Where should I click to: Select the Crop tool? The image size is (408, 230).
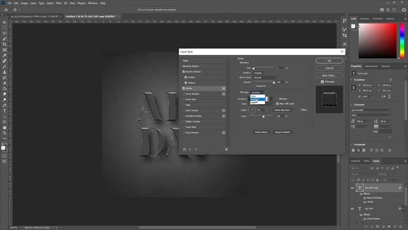point(4,44)
